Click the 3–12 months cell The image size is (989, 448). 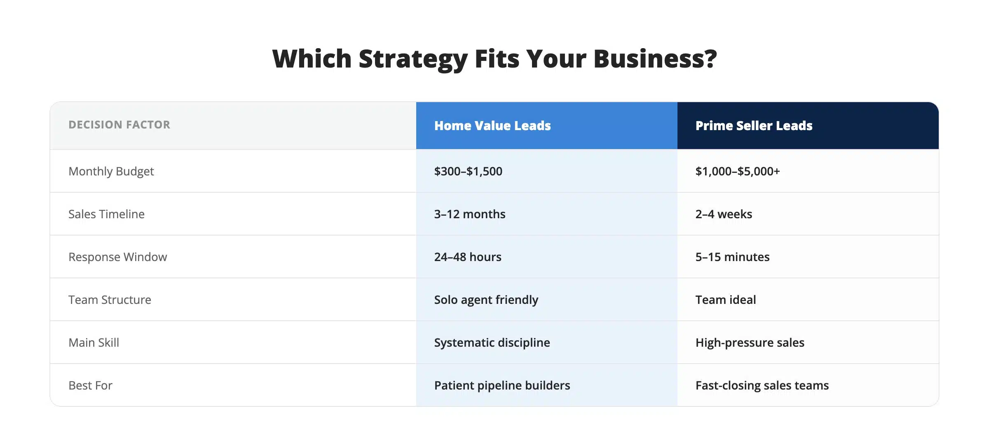pos(546,214)
